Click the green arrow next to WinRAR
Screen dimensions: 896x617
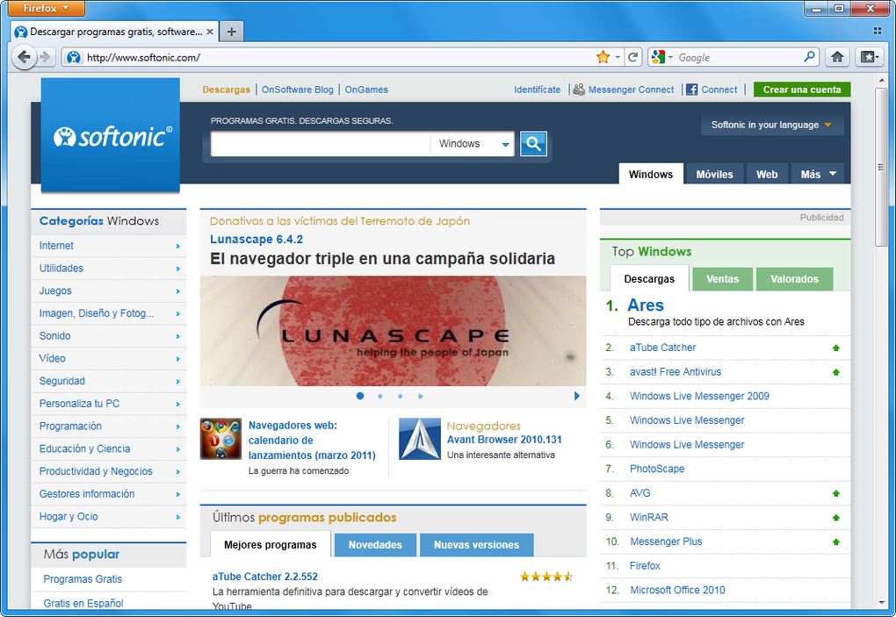(836, 518)
